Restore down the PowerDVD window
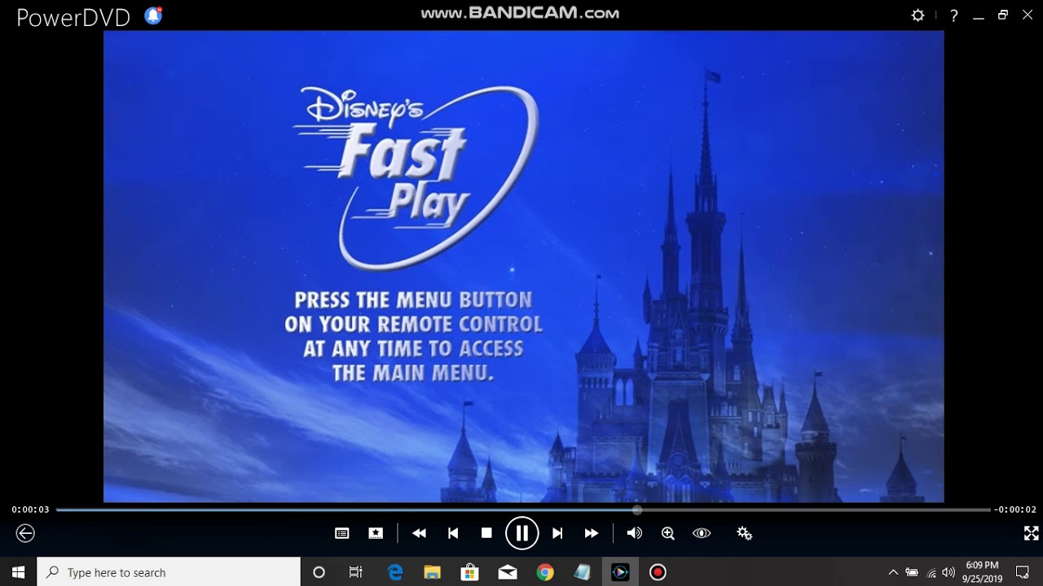The height and width of the screenshot is (586, 1043). [1003, 15]
